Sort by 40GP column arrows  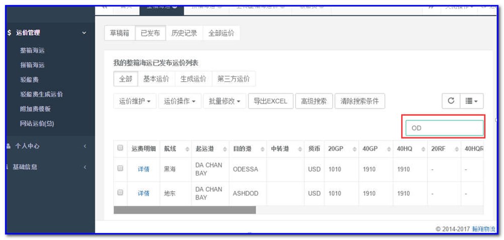point(389,149)
